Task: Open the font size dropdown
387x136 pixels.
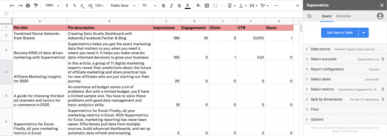Action: pyautogui.click(x=149, y=5)
